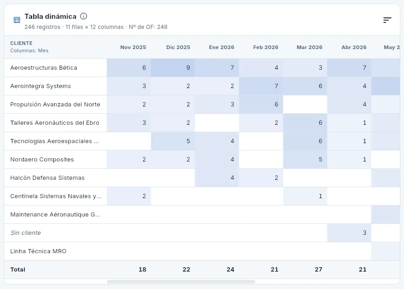The width and height of the screenshot is (404, 289).
Task: Click the CLIENTE column header
Action: click(22, 43)
